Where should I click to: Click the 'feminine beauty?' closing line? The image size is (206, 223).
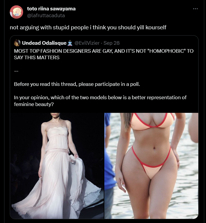[x=34, y=104]
